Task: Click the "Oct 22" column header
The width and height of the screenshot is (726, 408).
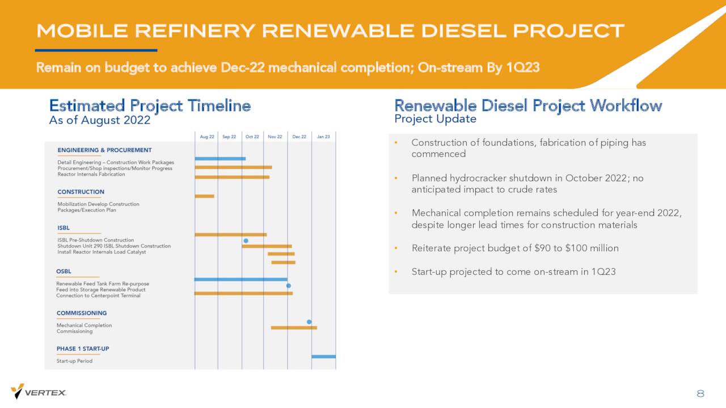Action: (x=252, y=137)
